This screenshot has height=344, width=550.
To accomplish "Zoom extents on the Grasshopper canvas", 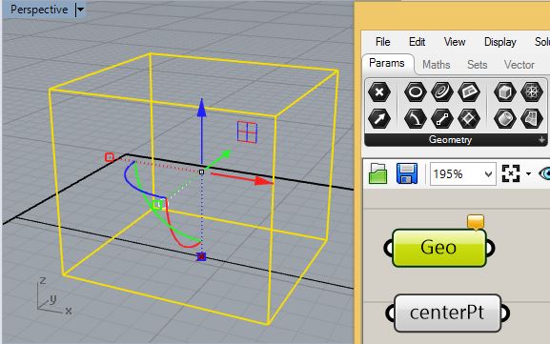I will pyautogui.click(x=511, y=173).
